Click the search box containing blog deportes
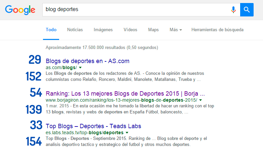Viewport: 263px width, 153px height. tap(141, 10)
